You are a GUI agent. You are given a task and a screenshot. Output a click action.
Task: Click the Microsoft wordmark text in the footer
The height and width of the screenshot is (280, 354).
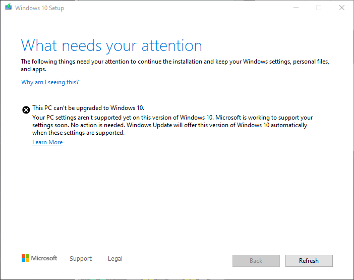(44, 258)
